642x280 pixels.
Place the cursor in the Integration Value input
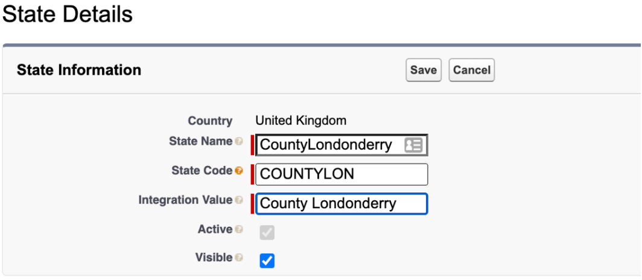(x=342, y=203)
